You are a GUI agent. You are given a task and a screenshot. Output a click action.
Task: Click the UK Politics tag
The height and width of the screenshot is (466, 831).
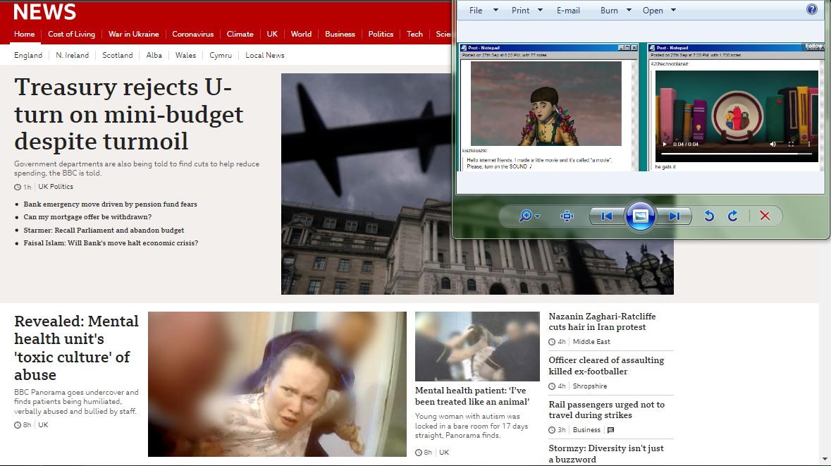(56, 187)
